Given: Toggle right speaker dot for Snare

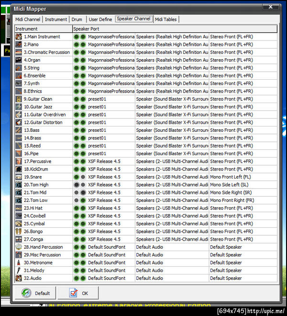Looking at the screenshot, I should 83,177.
